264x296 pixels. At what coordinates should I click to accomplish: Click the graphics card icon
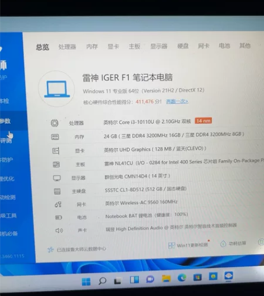[x=56, y=151]
